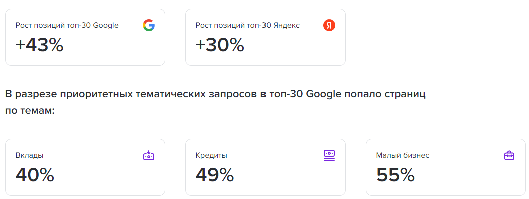Click the 40% value in Вклады card

pyautogui.click(x=35, y=175)
